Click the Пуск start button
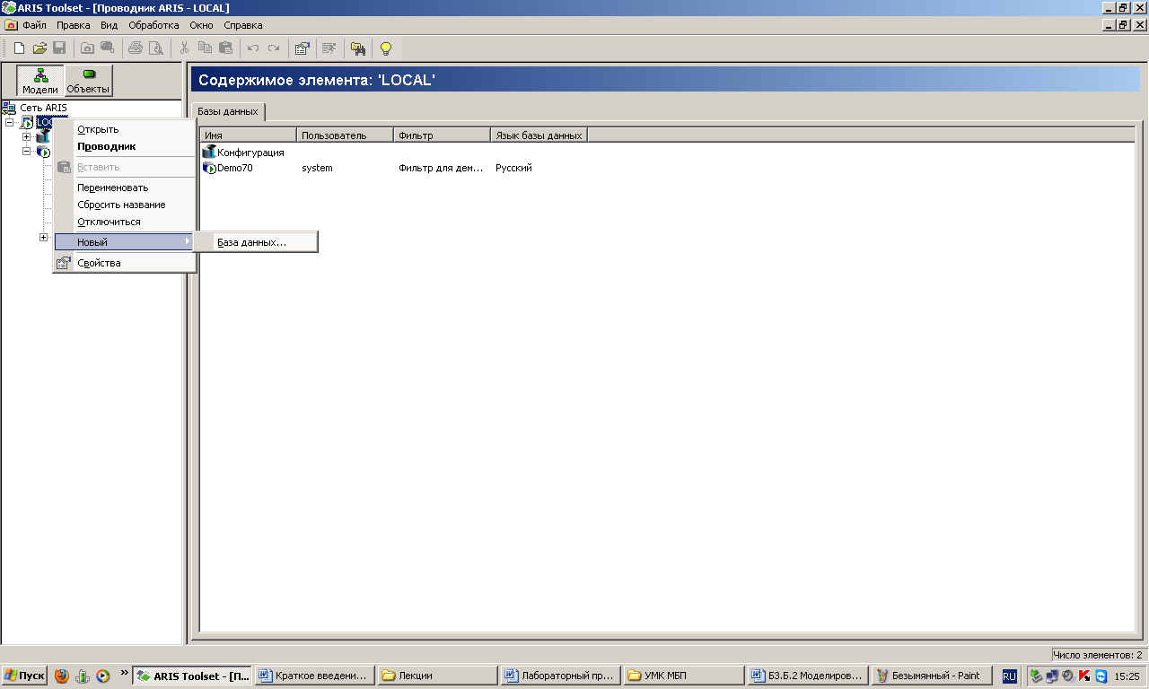 (x=24, y=676)
